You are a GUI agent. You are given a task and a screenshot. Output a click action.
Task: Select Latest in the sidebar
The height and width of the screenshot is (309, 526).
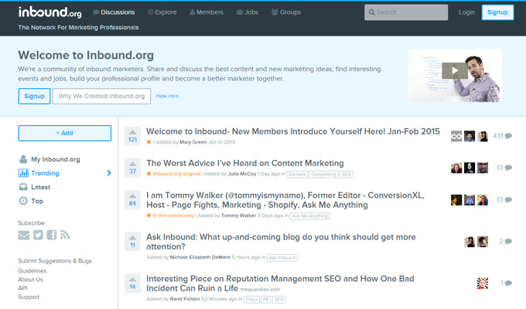(35, 187)
